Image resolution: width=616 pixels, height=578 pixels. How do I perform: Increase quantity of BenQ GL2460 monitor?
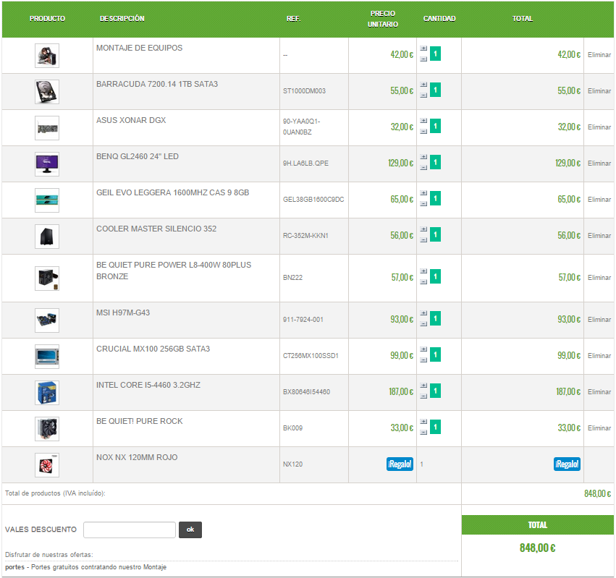(x=423, y=157)
